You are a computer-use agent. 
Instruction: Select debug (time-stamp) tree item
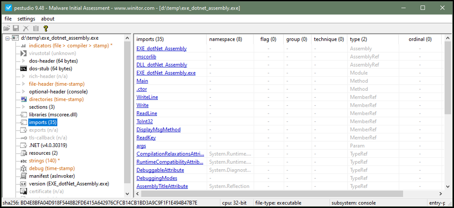[52, 168]
